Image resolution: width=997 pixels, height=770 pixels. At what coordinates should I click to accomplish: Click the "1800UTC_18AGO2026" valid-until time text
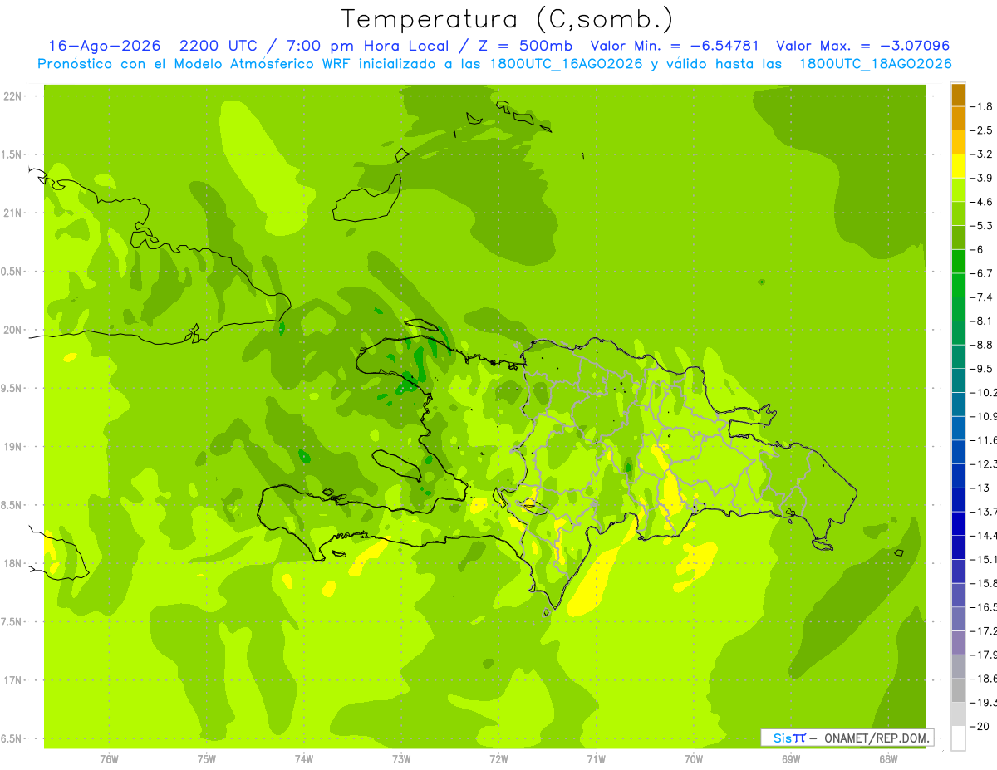pyautogui.click(x=876, y=64)
